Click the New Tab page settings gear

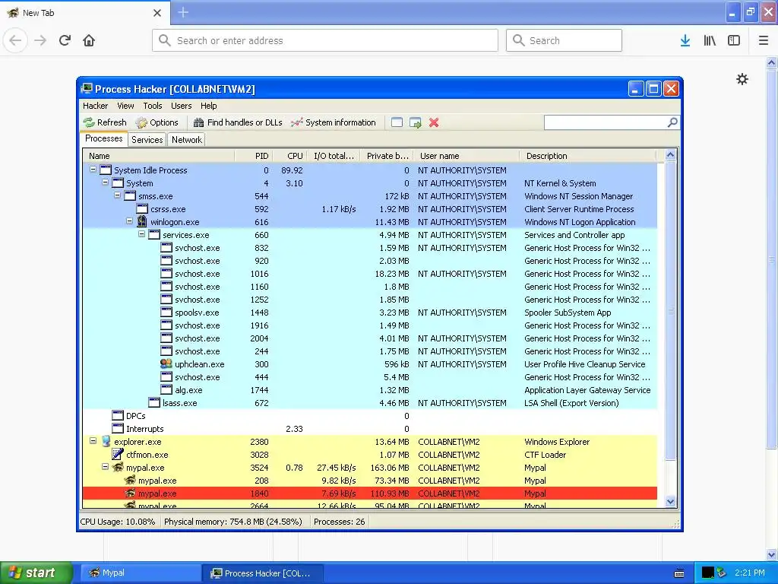click(742, 79)
